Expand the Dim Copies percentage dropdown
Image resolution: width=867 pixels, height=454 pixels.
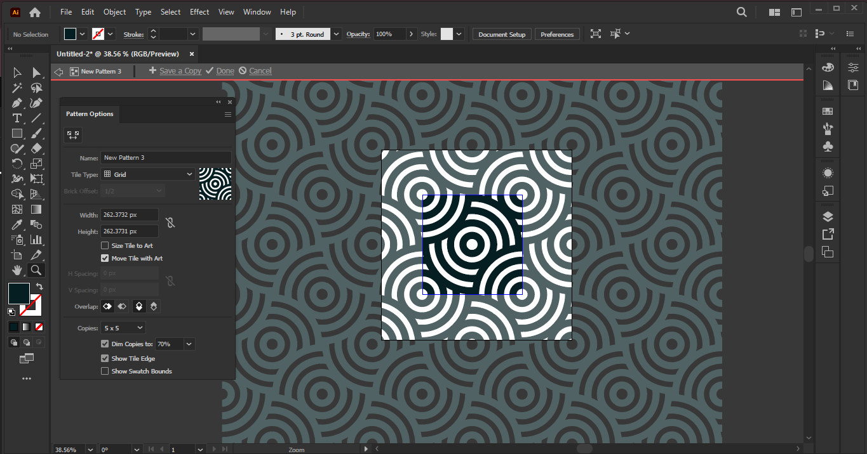(x=187, y=343)
